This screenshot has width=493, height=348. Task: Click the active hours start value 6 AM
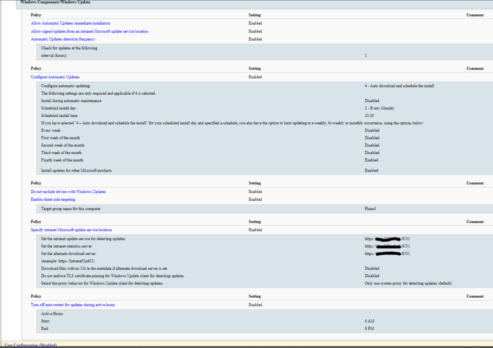[x=369, y=321]
